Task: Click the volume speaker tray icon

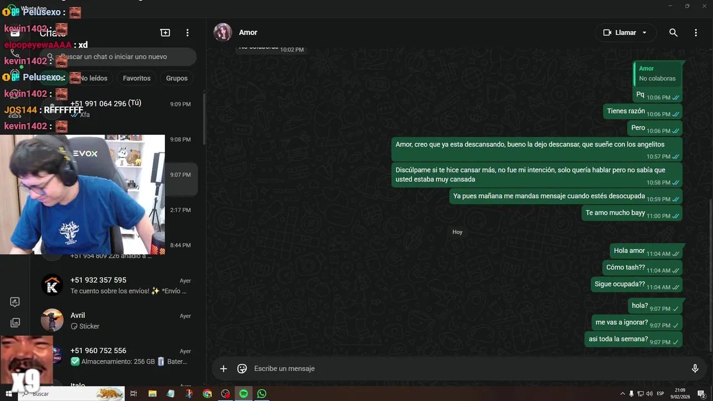Action: pyautogui.click(x=649, y=394)
